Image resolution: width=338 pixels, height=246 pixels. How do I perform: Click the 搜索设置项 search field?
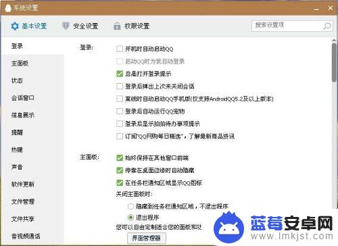292,26
